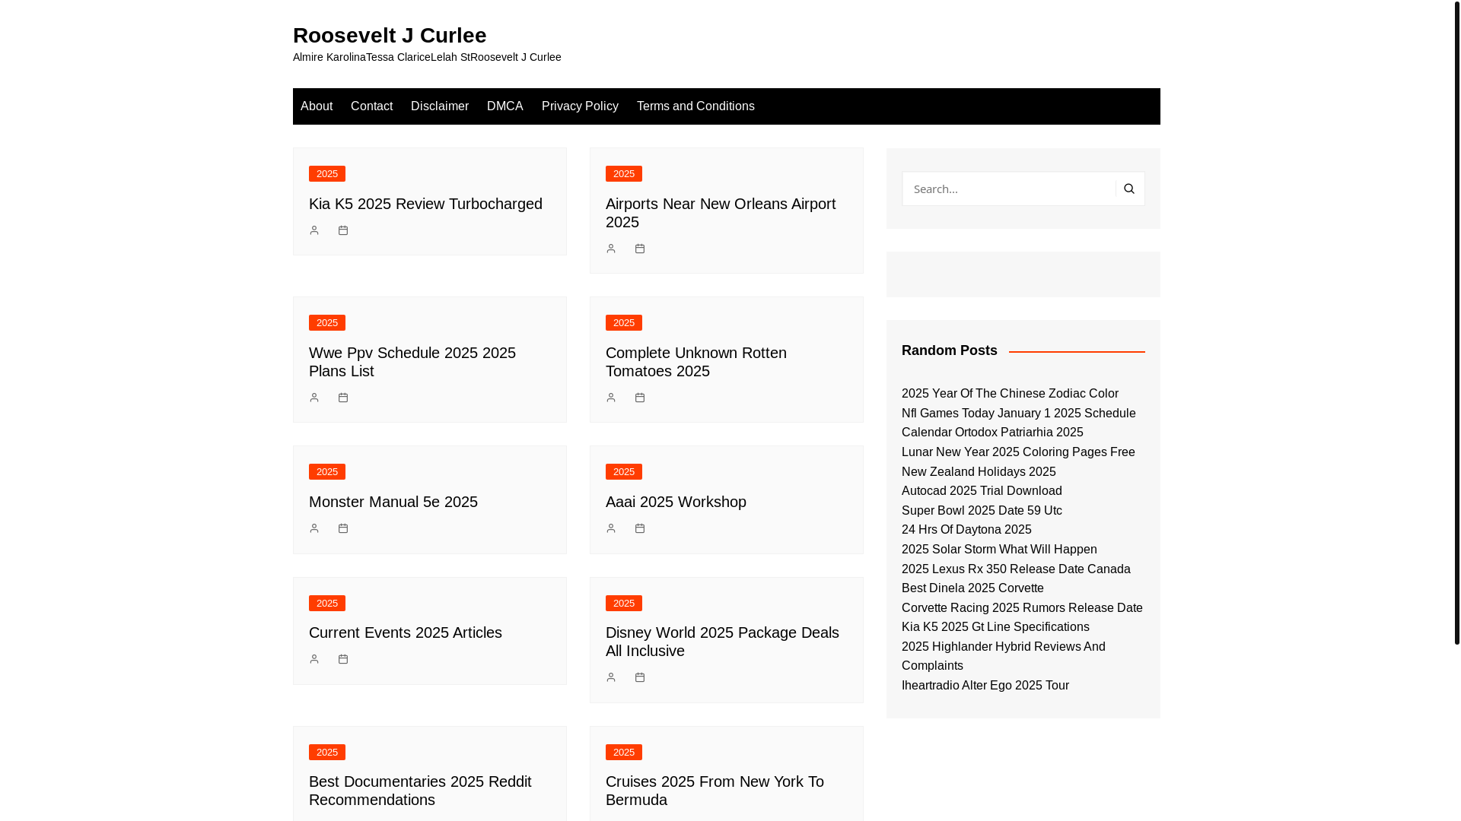Click 2025 category tag above Current Events post
This screenshot has height=821, width=1461.
pos(327,604)
